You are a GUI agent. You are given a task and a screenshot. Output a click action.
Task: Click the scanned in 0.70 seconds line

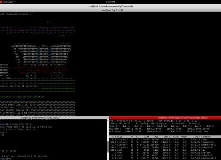click(x=23, y=156)
